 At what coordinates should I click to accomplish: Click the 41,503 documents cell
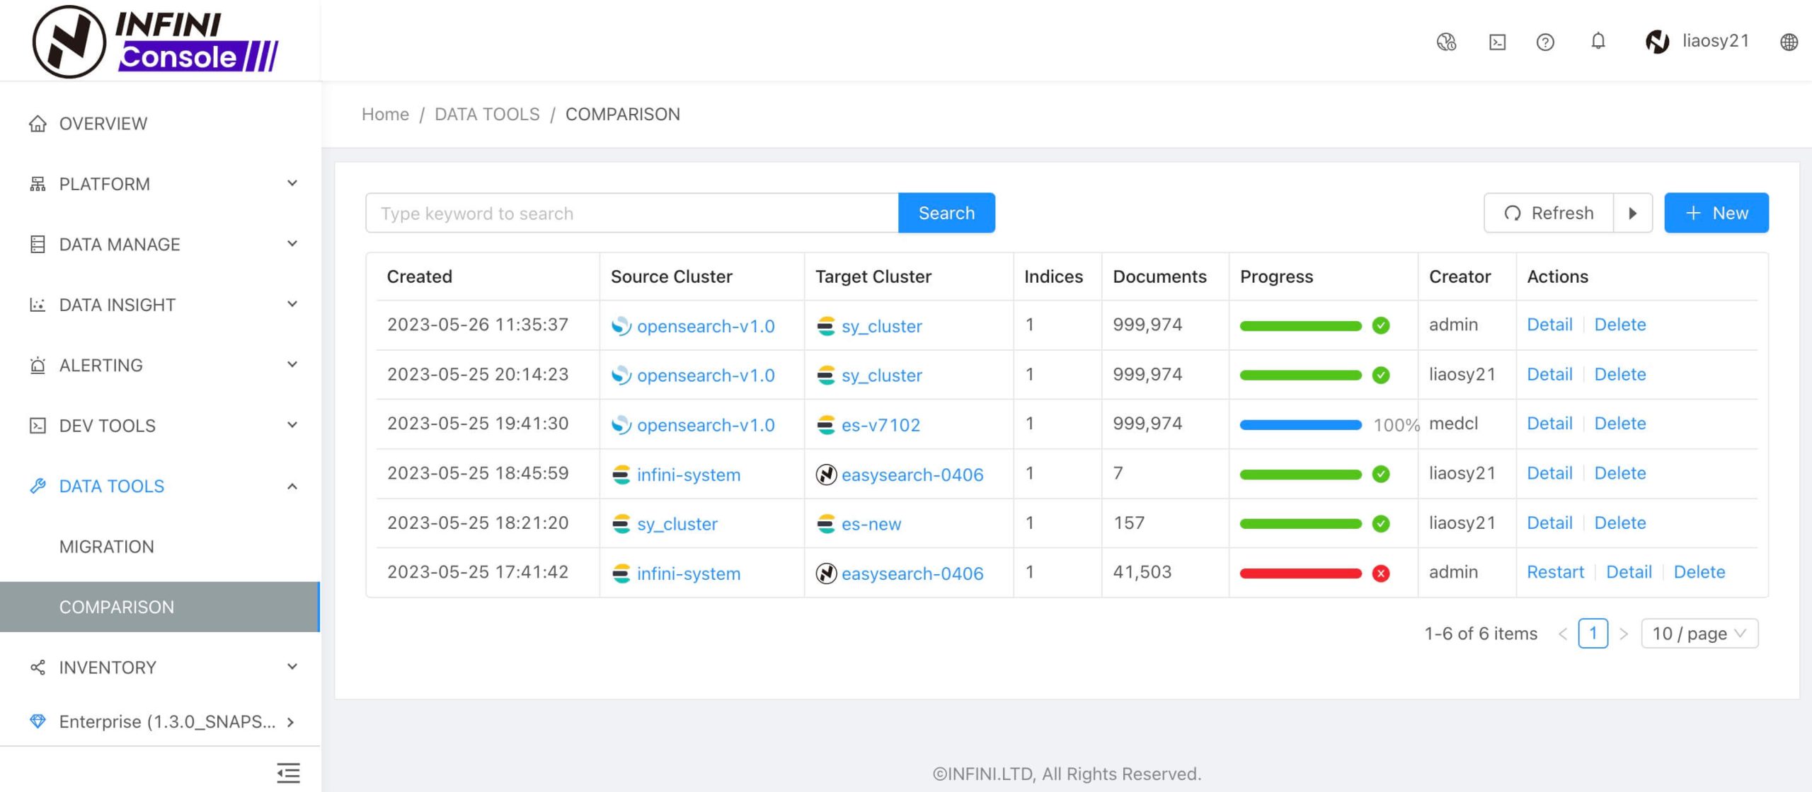pos(1142,572)
